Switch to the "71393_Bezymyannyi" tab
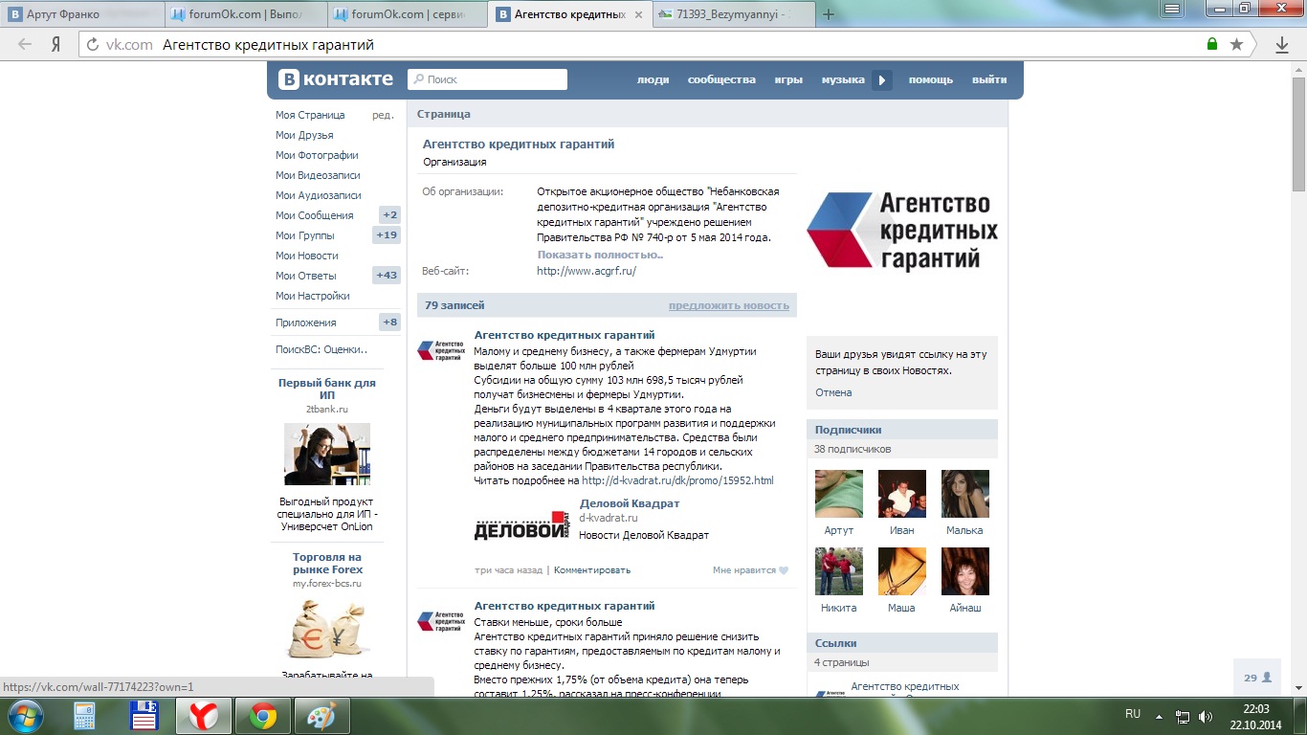The image size is (1307, 735). (x=734, y=14)
